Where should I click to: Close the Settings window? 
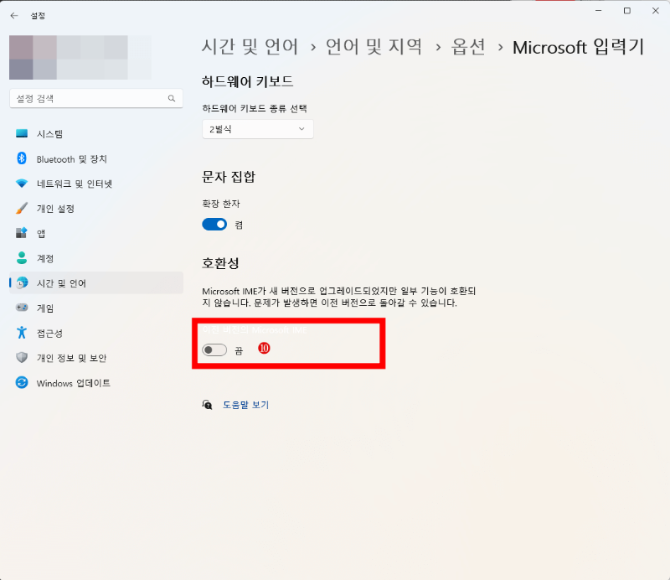(656, 11)
